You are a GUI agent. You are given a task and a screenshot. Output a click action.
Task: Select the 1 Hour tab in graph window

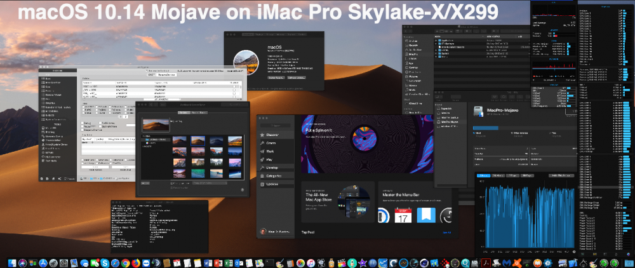point(483,175)
